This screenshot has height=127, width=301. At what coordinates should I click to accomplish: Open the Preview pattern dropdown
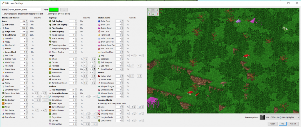point(298,117)
